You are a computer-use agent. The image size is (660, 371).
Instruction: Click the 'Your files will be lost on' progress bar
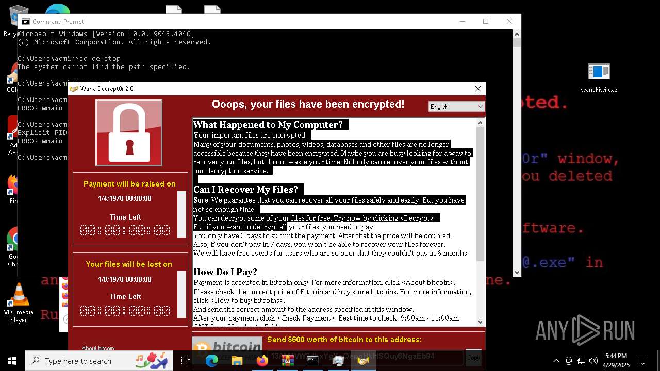(x=181, y=294)
